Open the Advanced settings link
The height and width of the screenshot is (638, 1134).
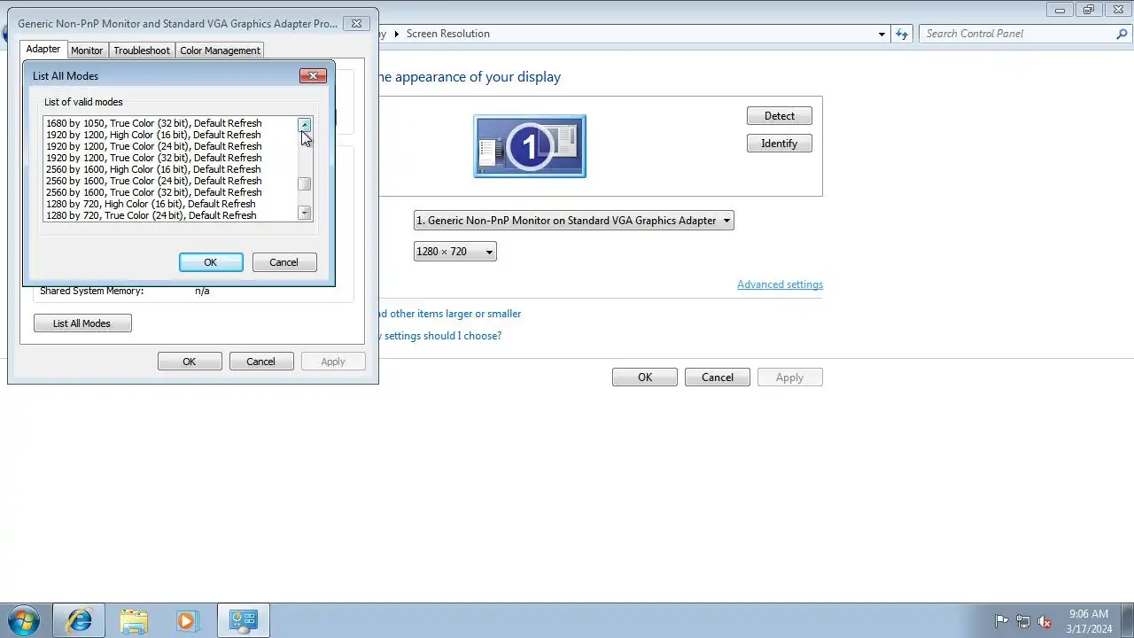pos(780,284)
